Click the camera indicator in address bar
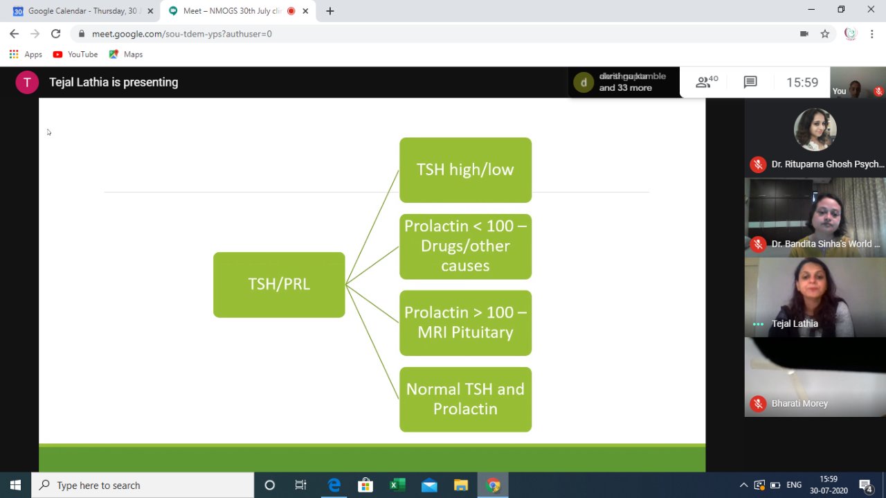 804,33
